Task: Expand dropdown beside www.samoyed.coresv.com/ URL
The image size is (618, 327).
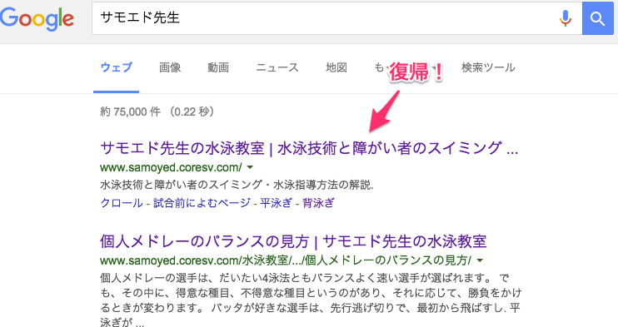Action: click(250, 167)
